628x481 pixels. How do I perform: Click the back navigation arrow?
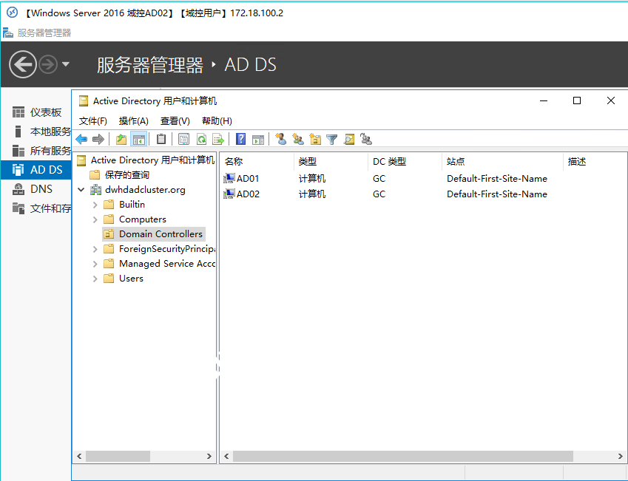81,139
